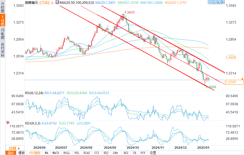
Task: Apply the CCI indicator
Action: (x=97, y=153)
